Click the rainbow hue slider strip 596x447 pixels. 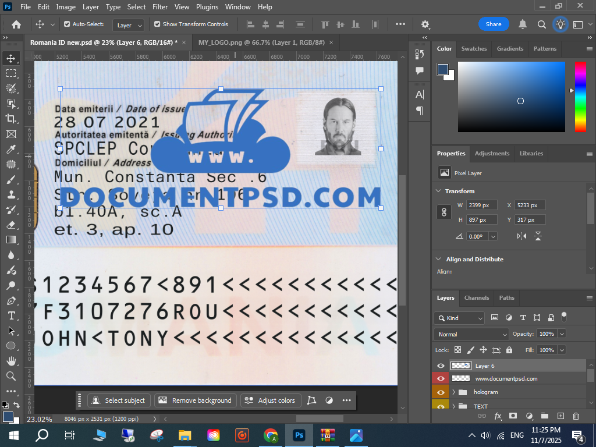[x=580, y=97]
